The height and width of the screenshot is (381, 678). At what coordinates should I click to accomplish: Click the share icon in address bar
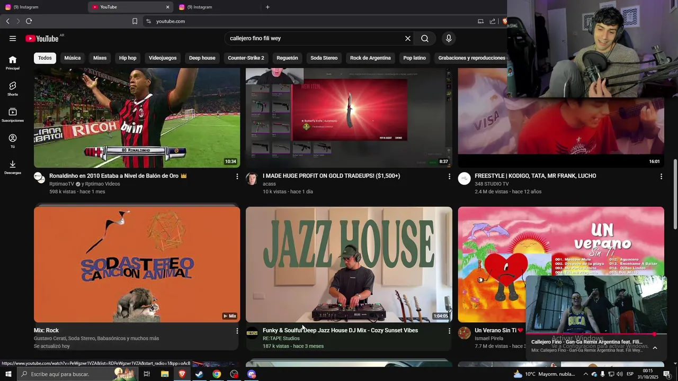(x=493, y=21)
